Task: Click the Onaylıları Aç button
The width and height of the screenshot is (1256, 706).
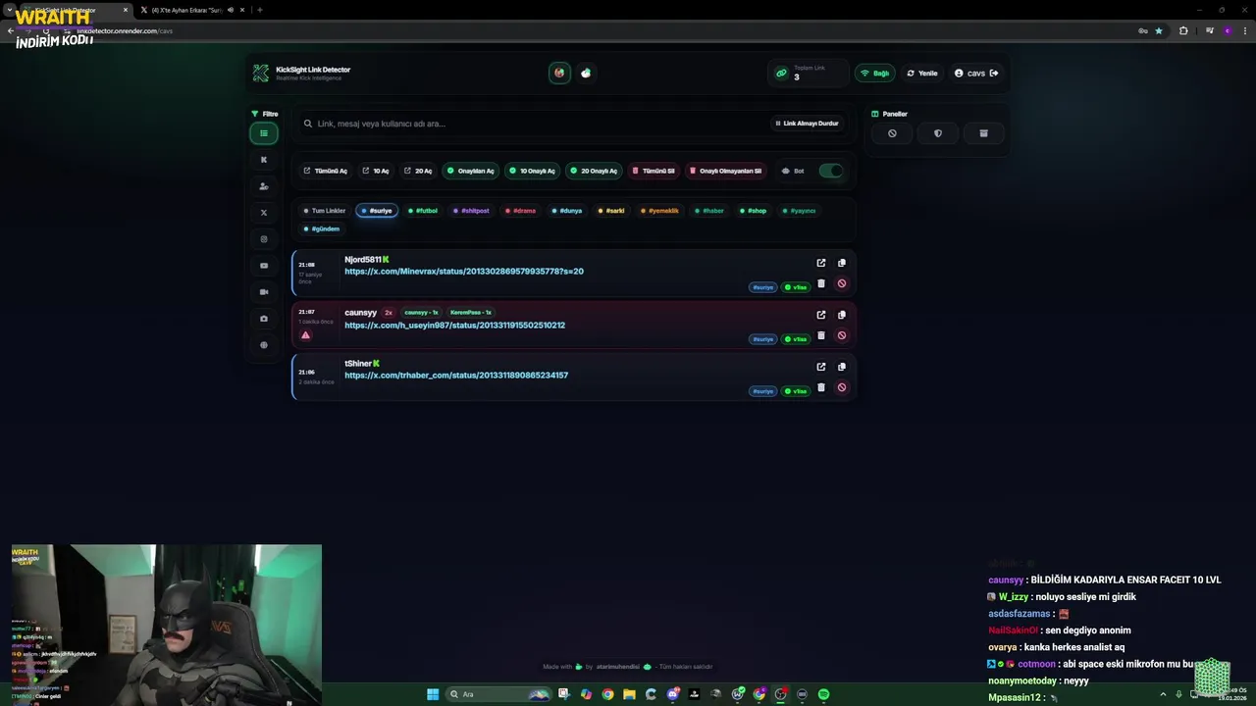Action: [471, 171]
